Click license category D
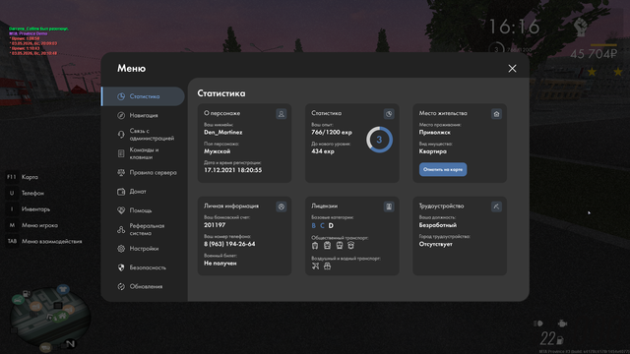The width and height of the screenshot is (630, 354). pyautogui.click(x=331, y=225)
